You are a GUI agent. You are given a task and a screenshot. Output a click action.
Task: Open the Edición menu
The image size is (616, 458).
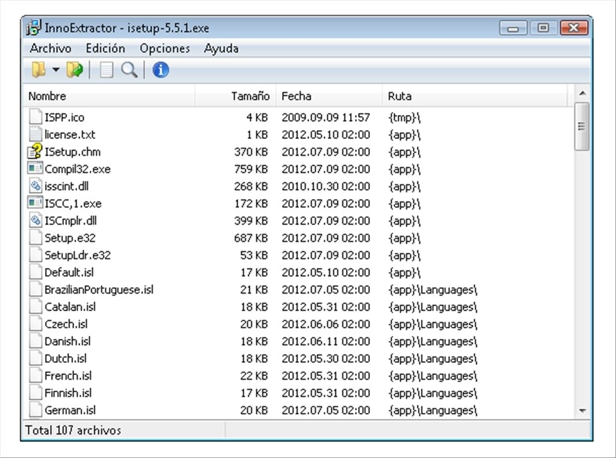[105, 48]
